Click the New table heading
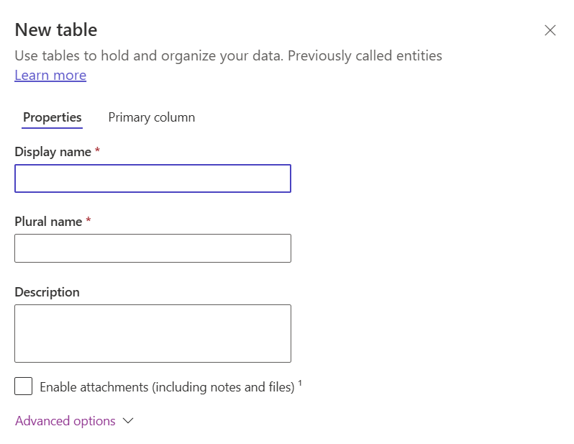This screenshot has height=444, width=574. (x=56, y=30)
